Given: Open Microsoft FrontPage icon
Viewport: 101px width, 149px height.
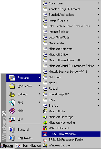Looking at the screenshot, I should [45, 117].
